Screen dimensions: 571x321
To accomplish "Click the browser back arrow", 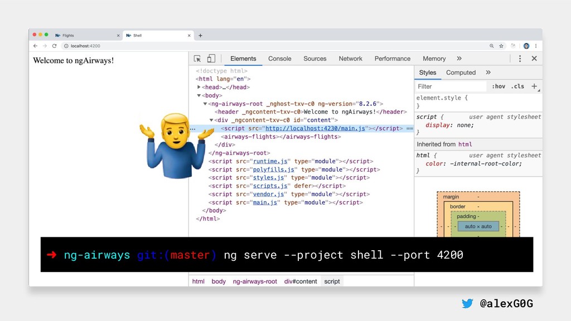I will point(35,46).
